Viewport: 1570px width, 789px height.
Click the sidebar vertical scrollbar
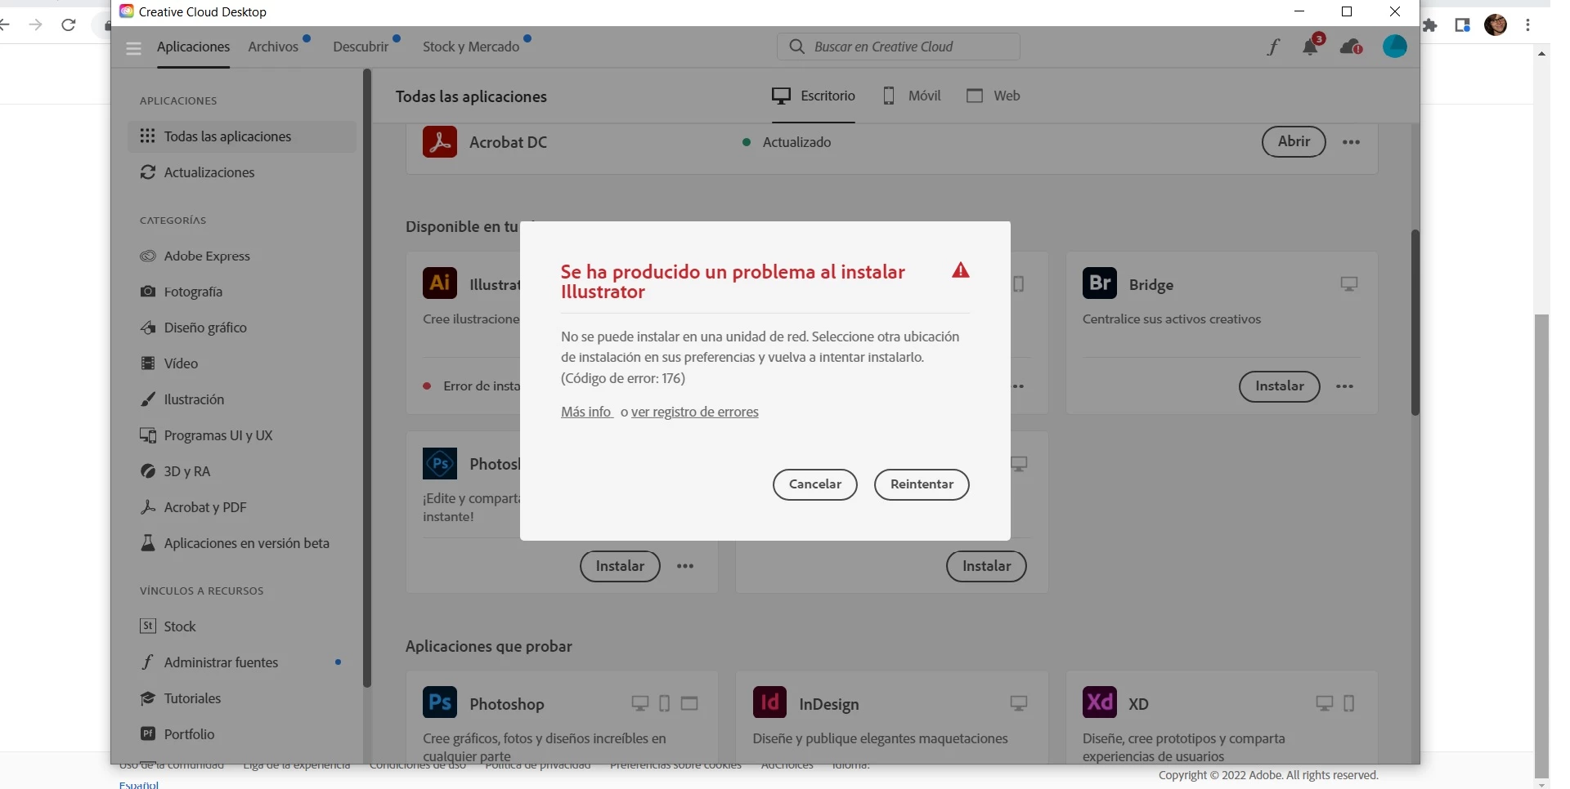pos(366,377)
